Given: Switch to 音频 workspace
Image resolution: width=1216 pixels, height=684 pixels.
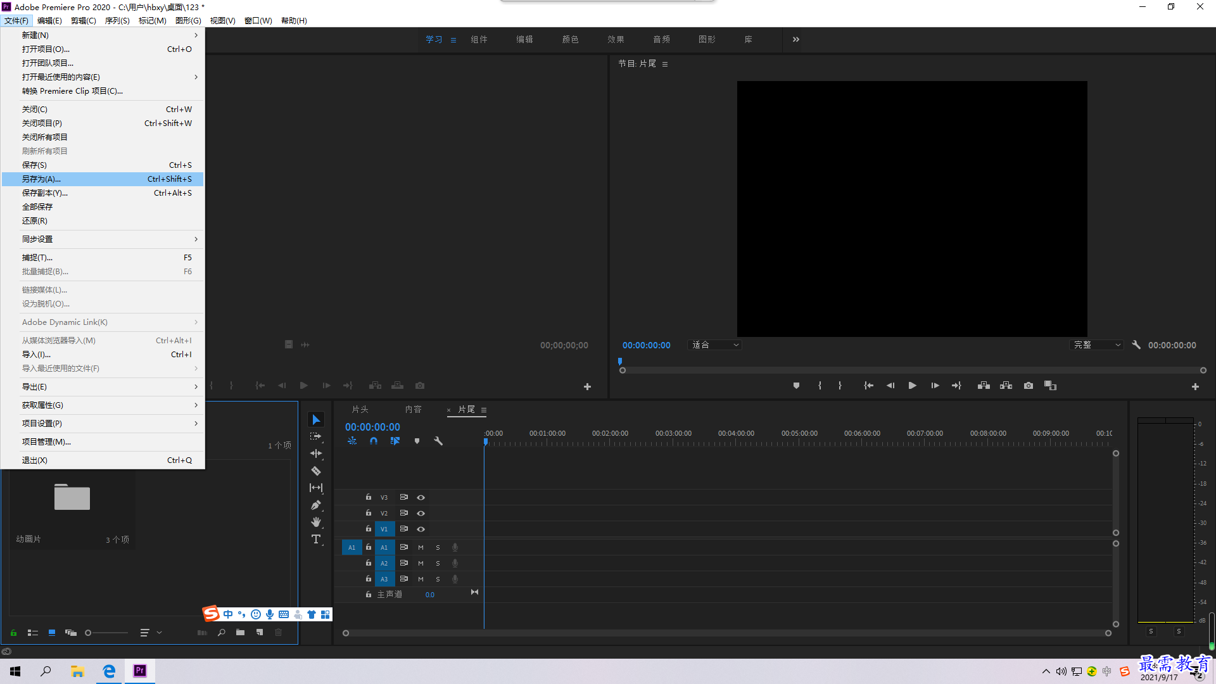Looking at the screenshot, I should [x=661, y=39].
